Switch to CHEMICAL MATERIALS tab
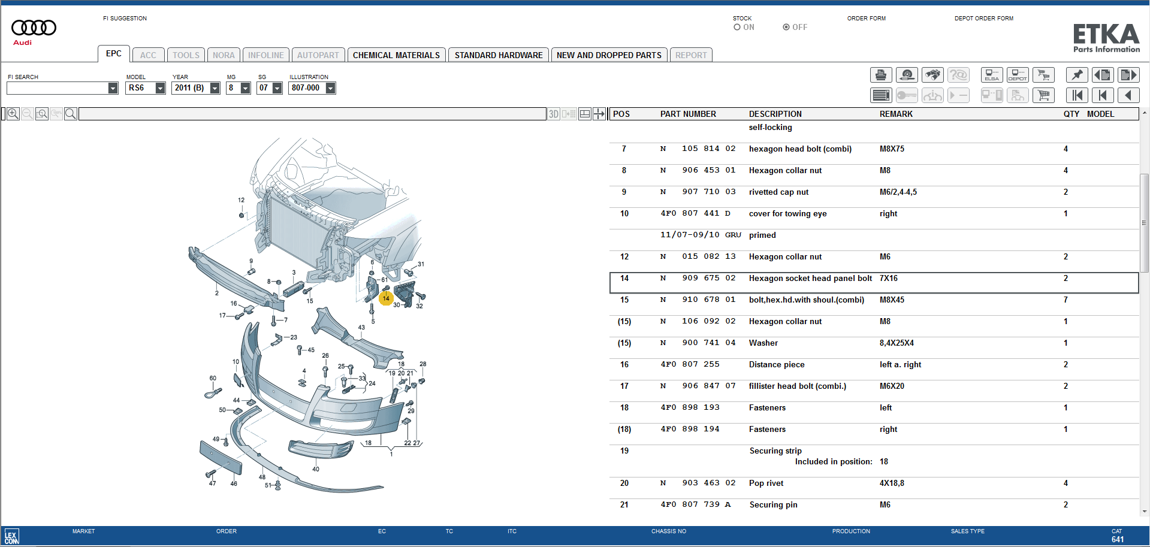Image resolution: width=1150 pixels, height=547 pixels. pyautogui.click(x=396, y=55)
